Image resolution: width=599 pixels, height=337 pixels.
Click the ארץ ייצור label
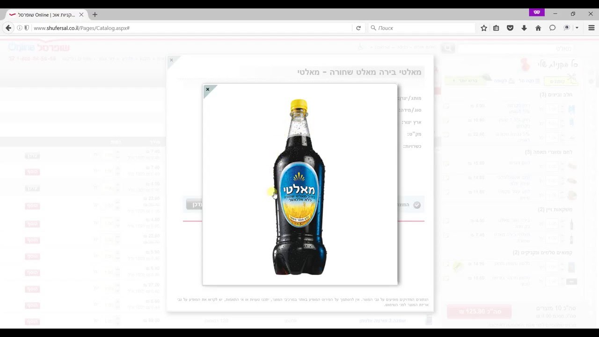click(x=411, y=122)
